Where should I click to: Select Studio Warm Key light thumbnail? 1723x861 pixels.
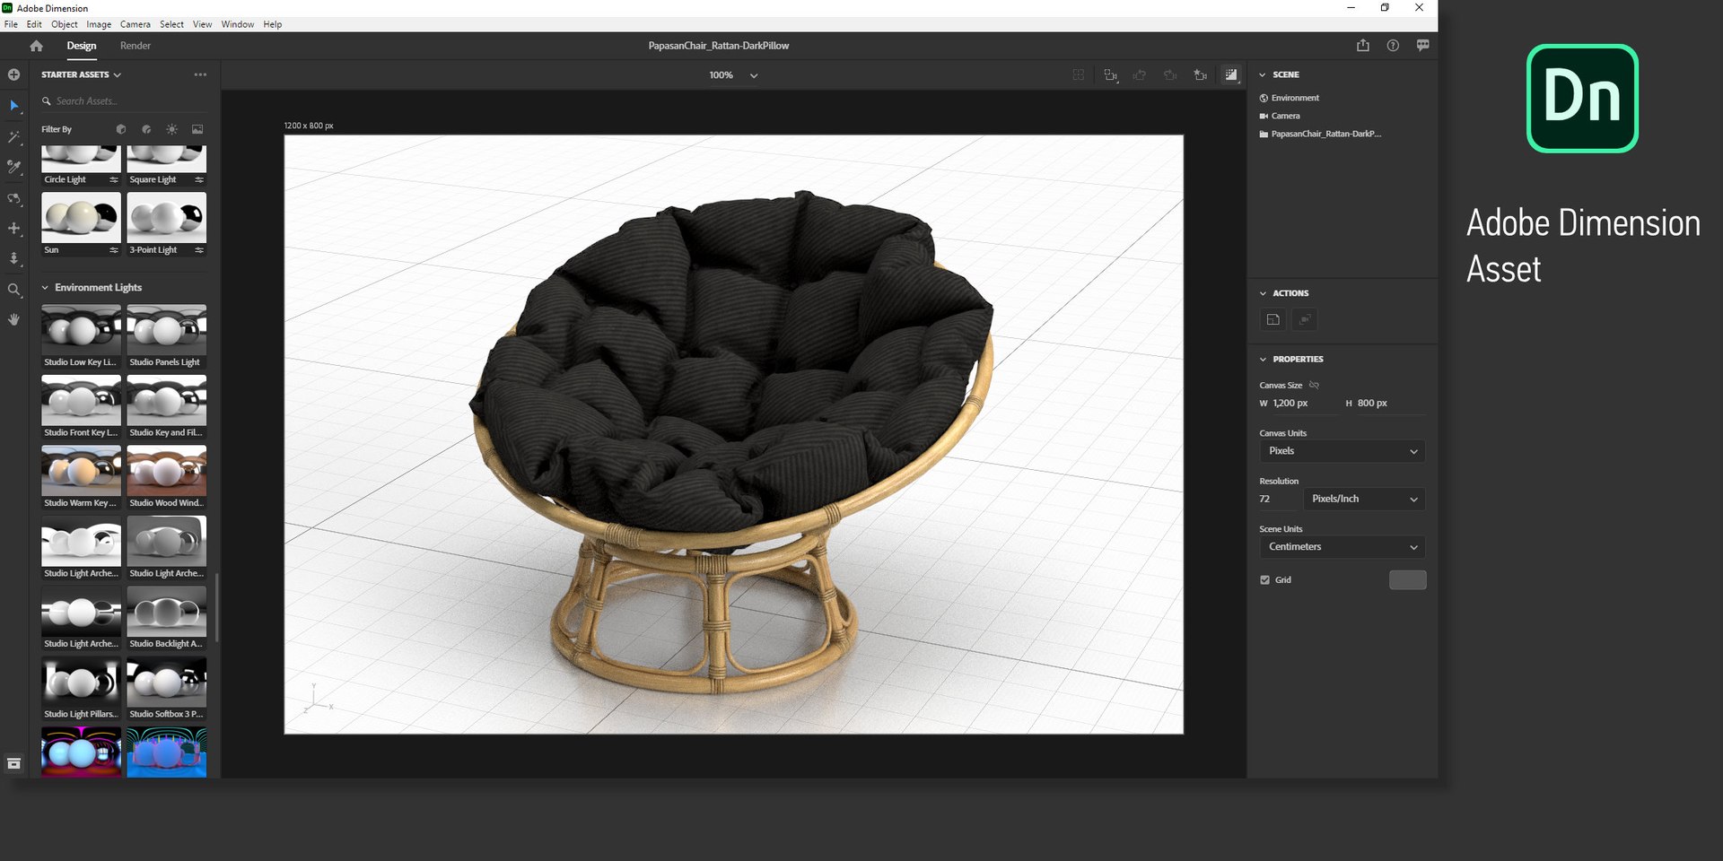[81, 471]
